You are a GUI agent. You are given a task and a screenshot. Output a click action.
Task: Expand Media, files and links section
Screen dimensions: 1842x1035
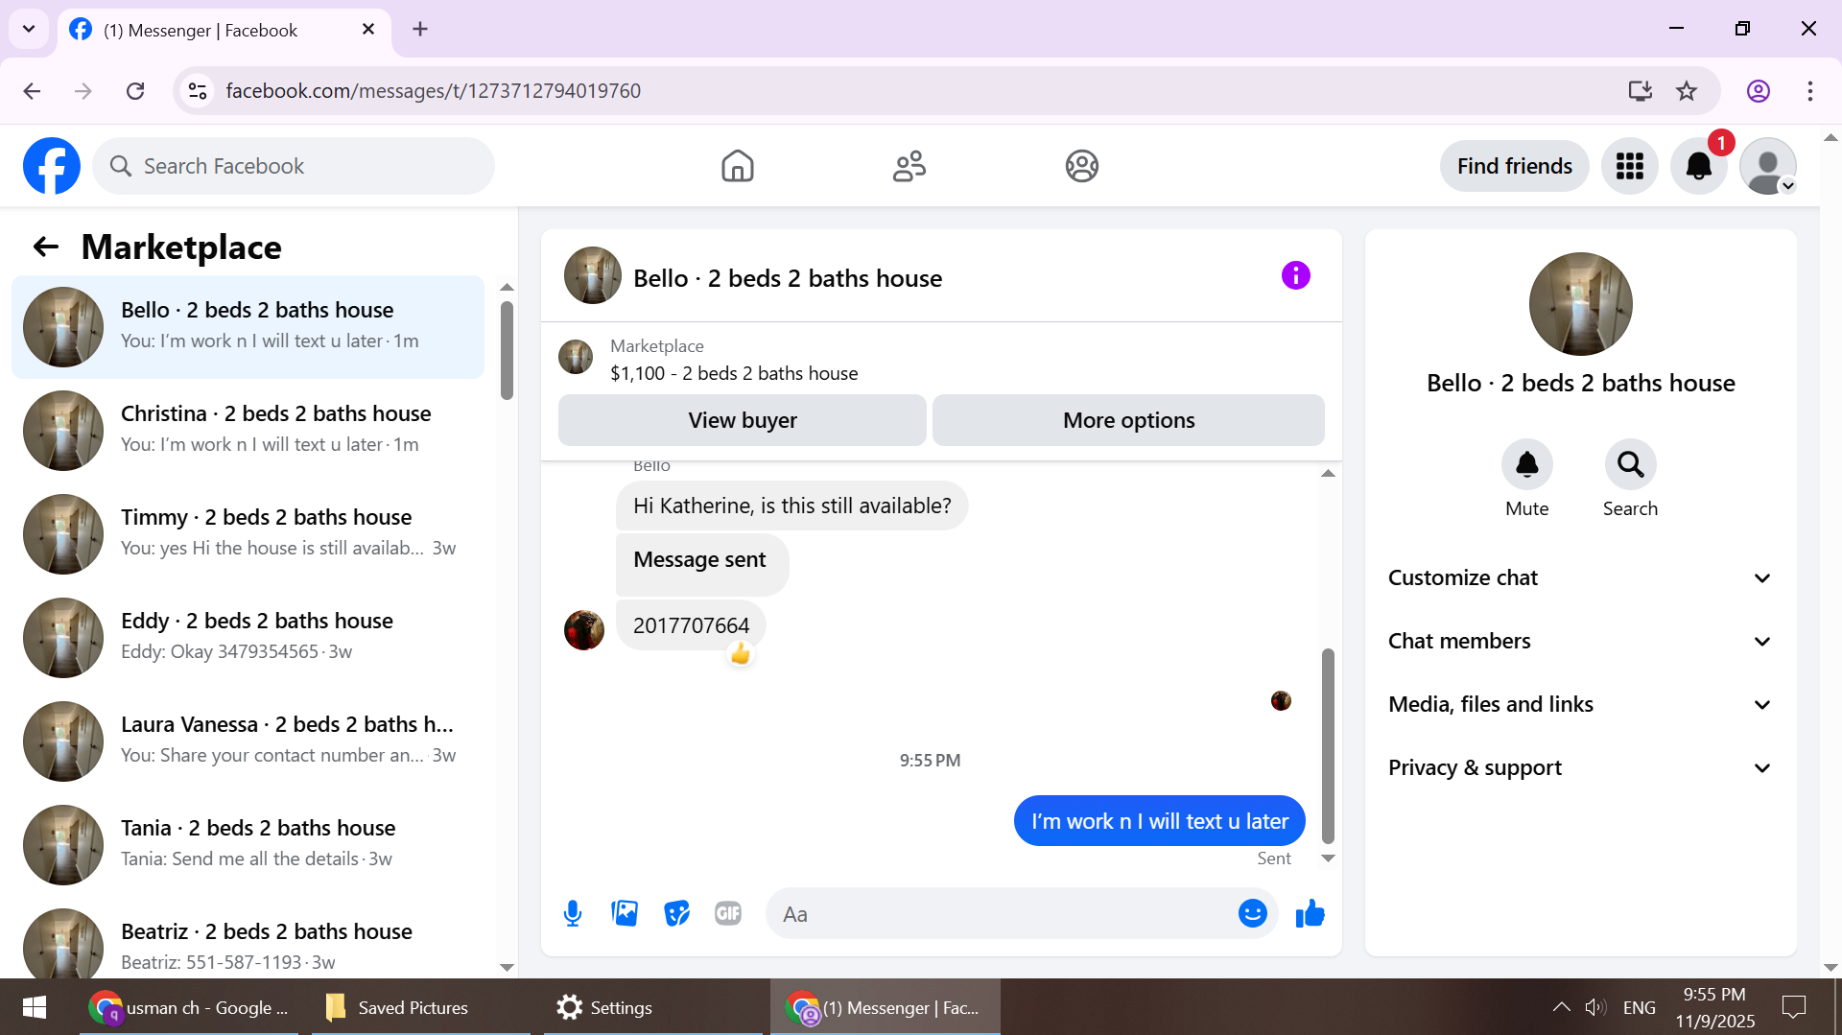1580,704
